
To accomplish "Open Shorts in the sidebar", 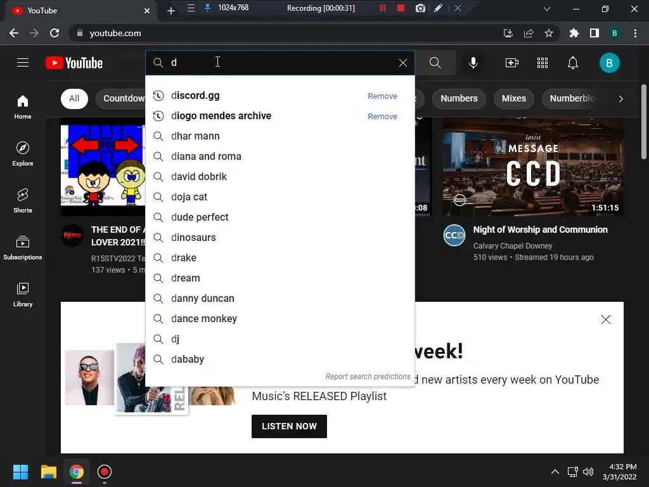I will pyautogui.click(x=23, y=200).
